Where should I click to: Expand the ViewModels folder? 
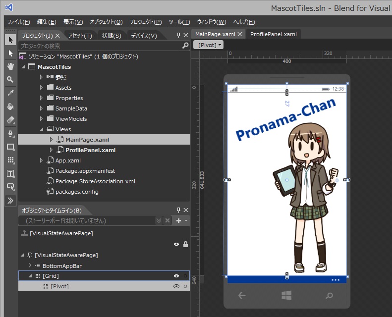click(x=41, y=119)
